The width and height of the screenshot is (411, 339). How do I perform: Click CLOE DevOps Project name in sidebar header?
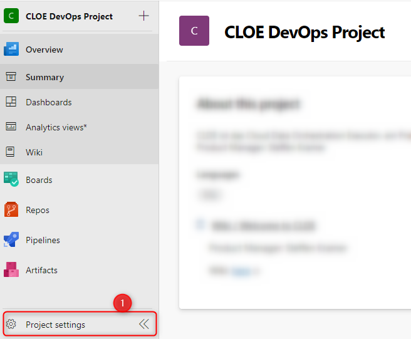pyautogui.click(x=69, y=16)
